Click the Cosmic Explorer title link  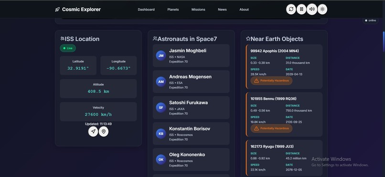coord(81,10)
